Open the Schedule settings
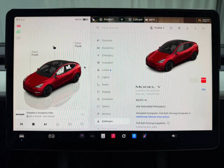 pos(105,99)
